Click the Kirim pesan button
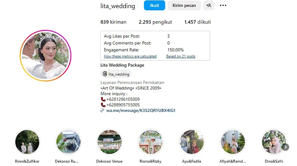This screenshot has height=166, width=297. coord(184,5)
